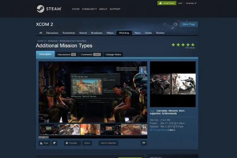Switch to the Broadcasts tab

pos(97,33)
